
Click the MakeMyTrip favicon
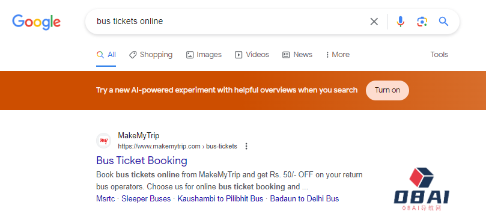(x=103, y=141)
